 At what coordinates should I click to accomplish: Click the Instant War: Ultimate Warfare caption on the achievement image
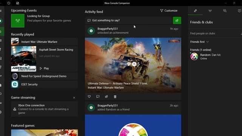[x=106, y=88]
